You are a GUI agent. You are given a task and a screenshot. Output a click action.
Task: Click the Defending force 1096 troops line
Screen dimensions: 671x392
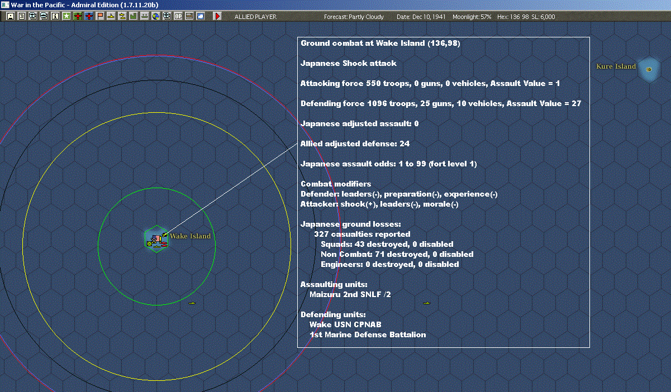coord(441,103)
